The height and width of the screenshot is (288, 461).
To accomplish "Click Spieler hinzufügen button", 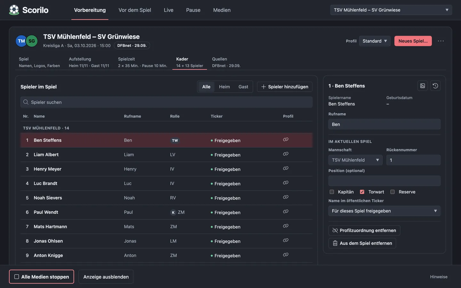I will point(285,87).
